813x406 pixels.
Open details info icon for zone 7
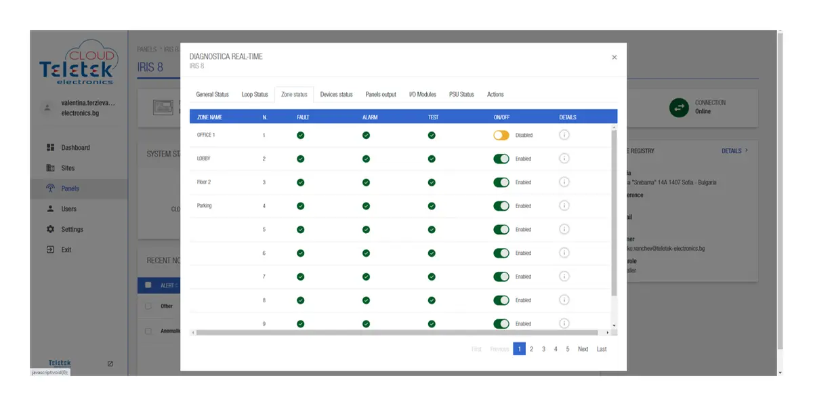(564, 277)
